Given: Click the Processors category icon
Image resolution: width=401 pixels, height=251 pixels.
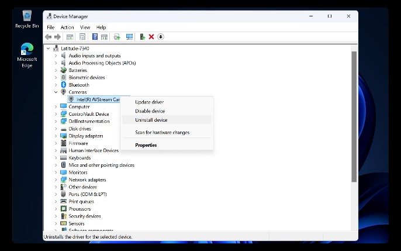Looking at the screenshot, I should coord(63,209).
